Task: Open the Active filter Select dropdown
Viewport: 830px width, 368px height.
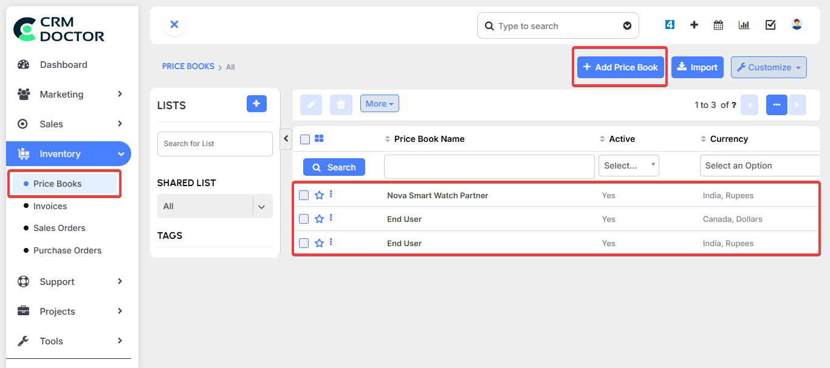Action: point(628,166)
